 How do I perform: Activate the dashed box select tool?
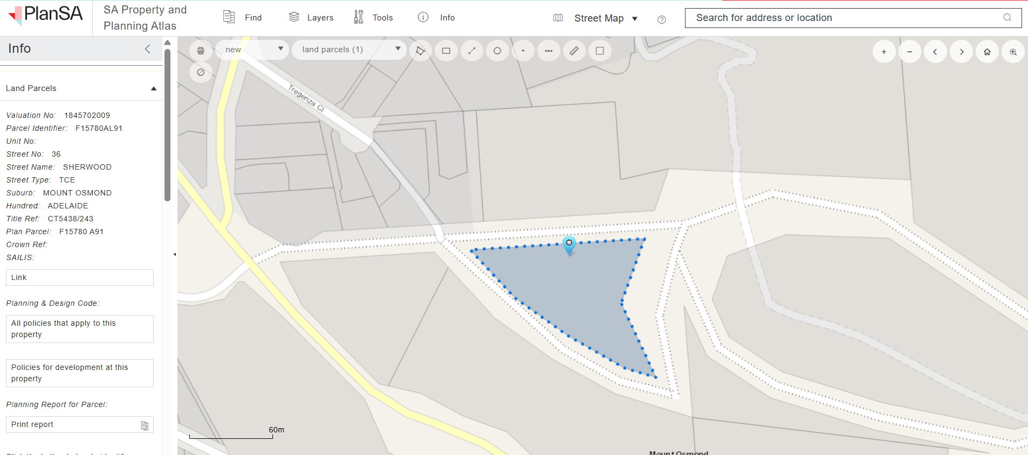(x=600, y=51)
